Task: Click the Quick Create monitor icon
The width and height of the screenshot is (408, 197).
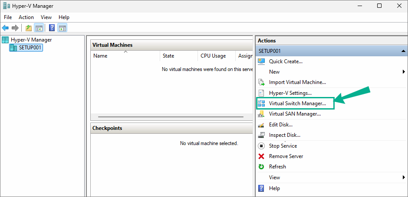Action: (x=261, y=61)
